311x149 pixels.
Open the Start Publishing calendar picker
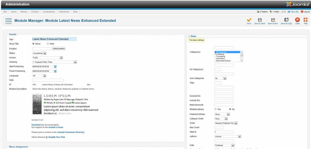tap(55, 66)
